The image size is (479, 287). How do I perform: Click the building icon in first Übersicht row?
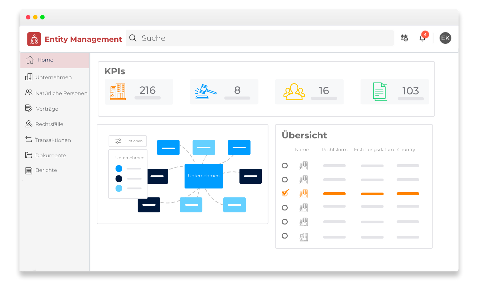coord(304,166)
